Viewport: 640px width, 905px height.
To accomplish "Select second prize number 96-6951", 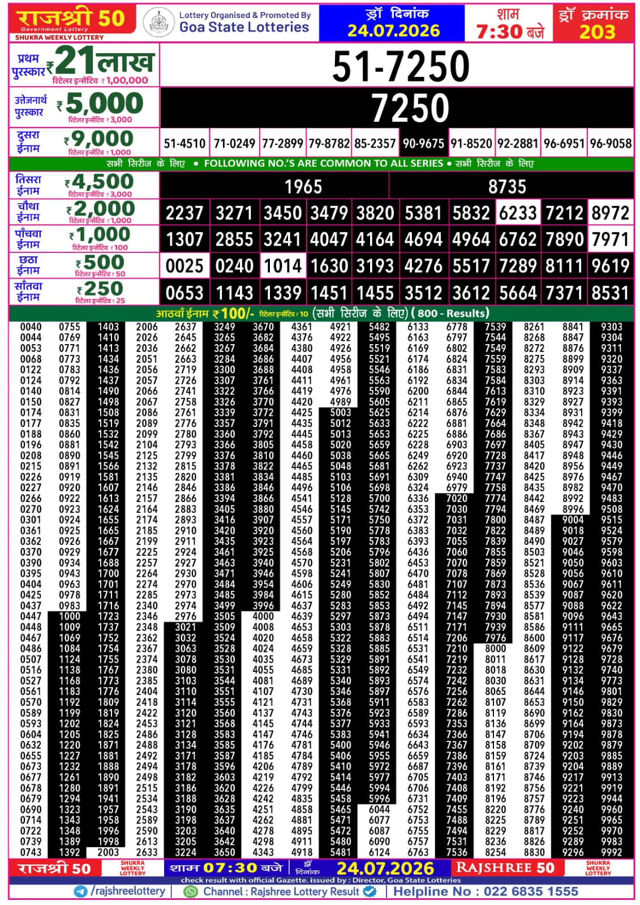I will tap(564, 143).
